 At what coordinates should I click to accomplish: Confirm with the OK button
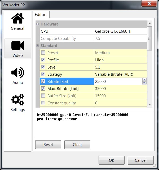[x=112, y=160]
